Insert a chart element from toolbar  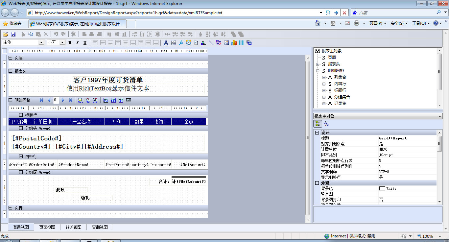click(x=234, y=43)
